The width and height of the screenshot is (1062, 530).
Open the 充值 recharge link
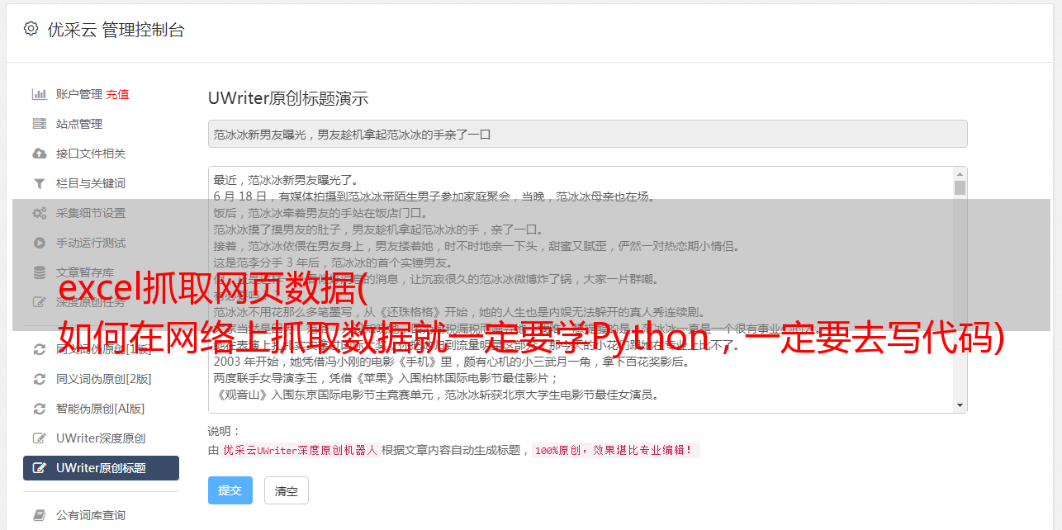point(117,94)
